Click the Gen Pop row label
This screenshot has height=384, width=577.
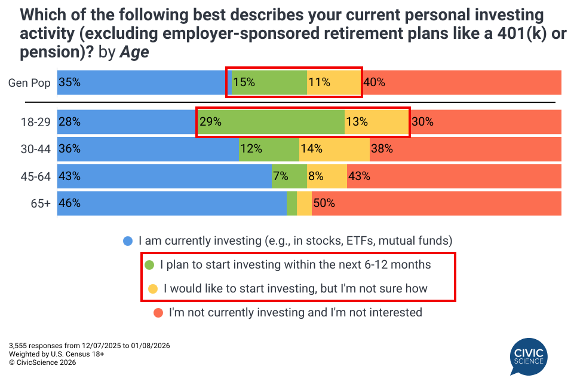coord(29,83)
